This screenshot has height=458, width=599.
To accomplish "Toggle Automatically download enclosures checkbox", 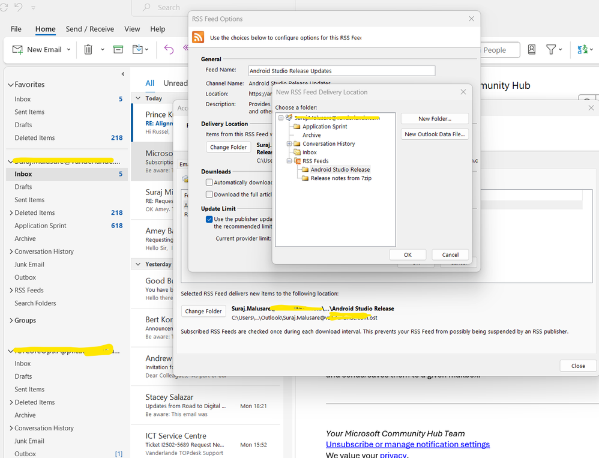I will 209,182.
